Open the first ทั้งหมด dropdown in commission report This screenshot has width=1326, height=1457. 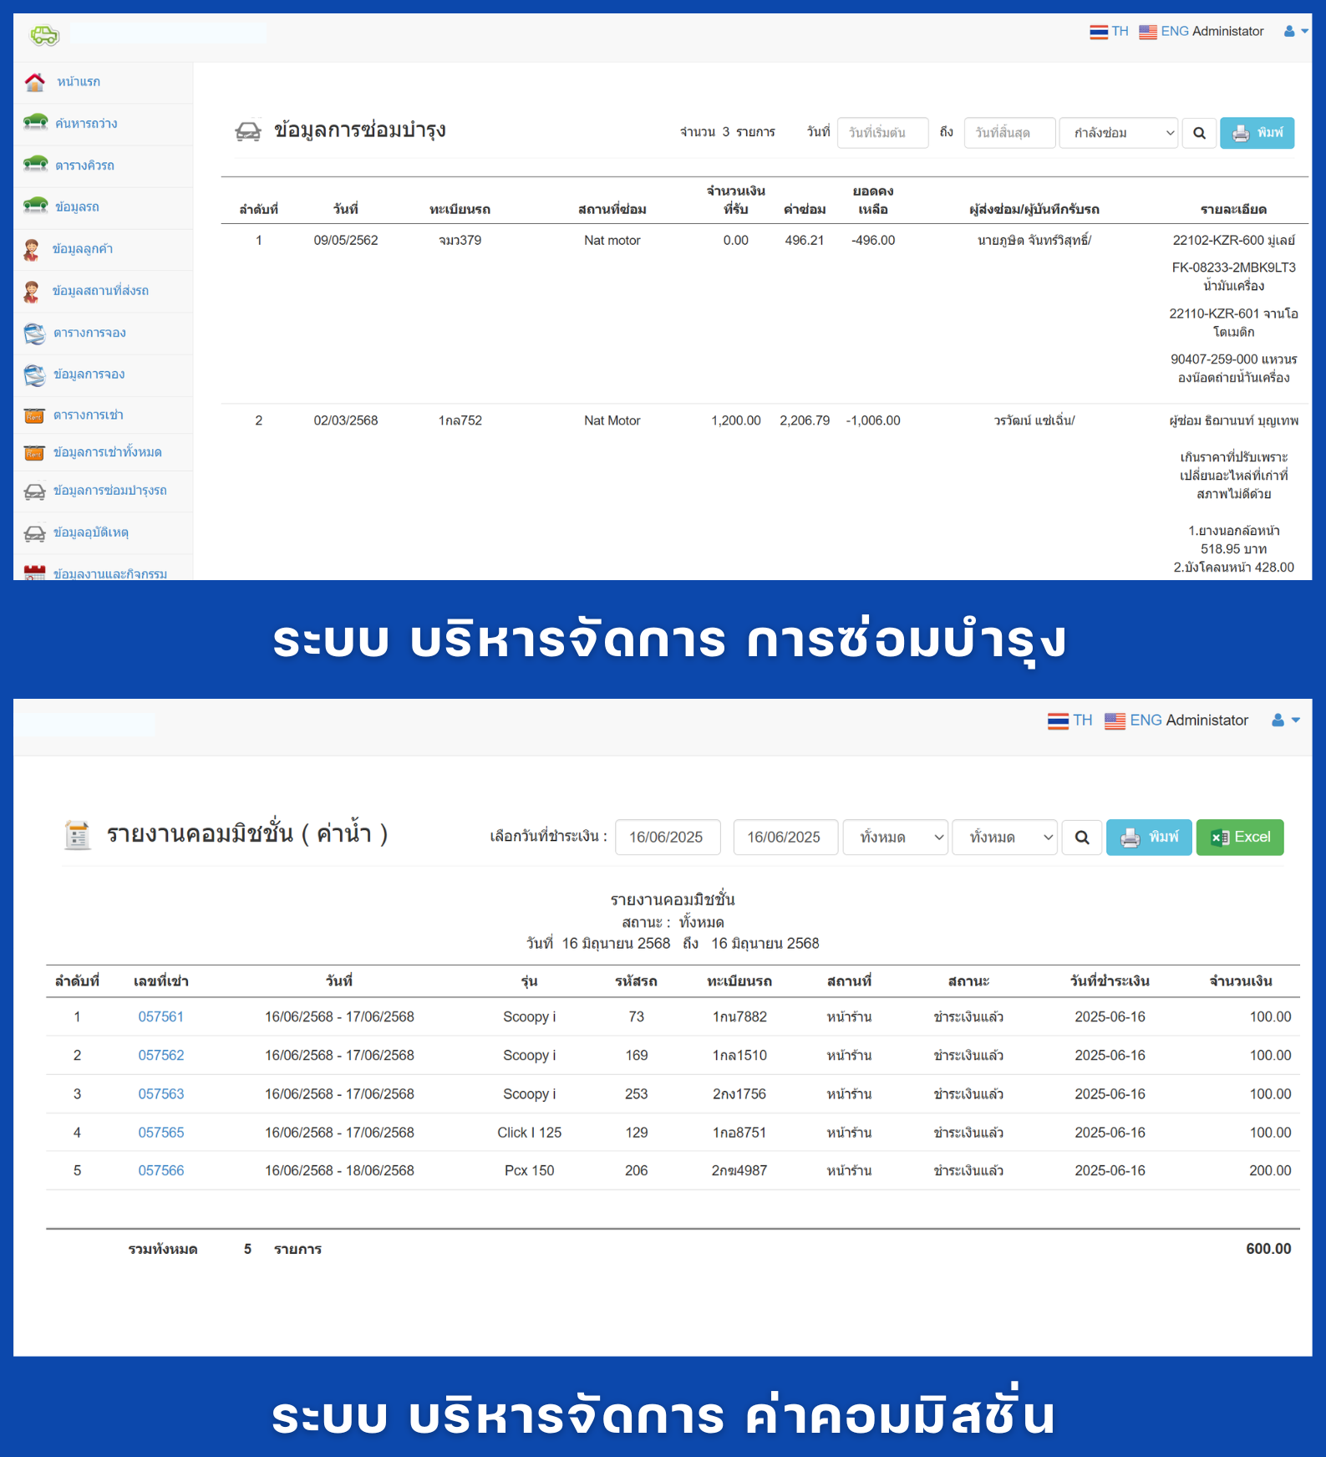tap(895, 838)
